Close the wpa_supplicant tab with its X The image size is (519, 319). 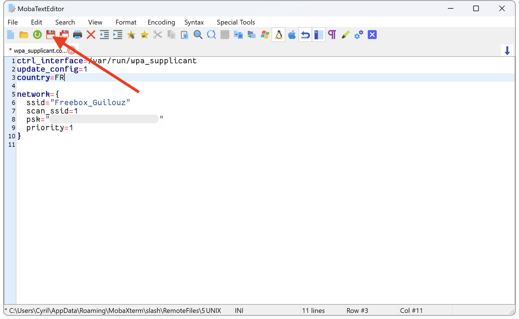(71, 50)
